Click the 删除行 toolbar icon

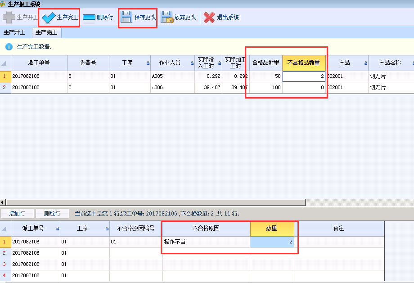(89, 18)
